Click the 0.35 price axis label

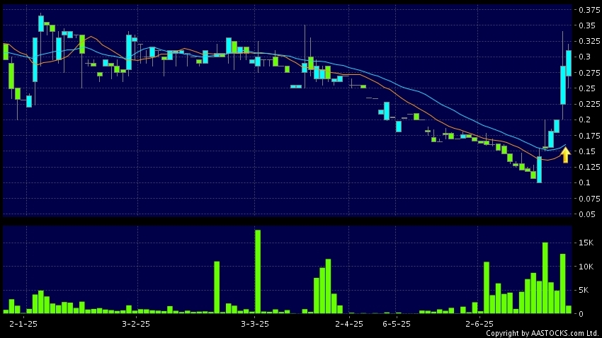(x=587, y=25)
